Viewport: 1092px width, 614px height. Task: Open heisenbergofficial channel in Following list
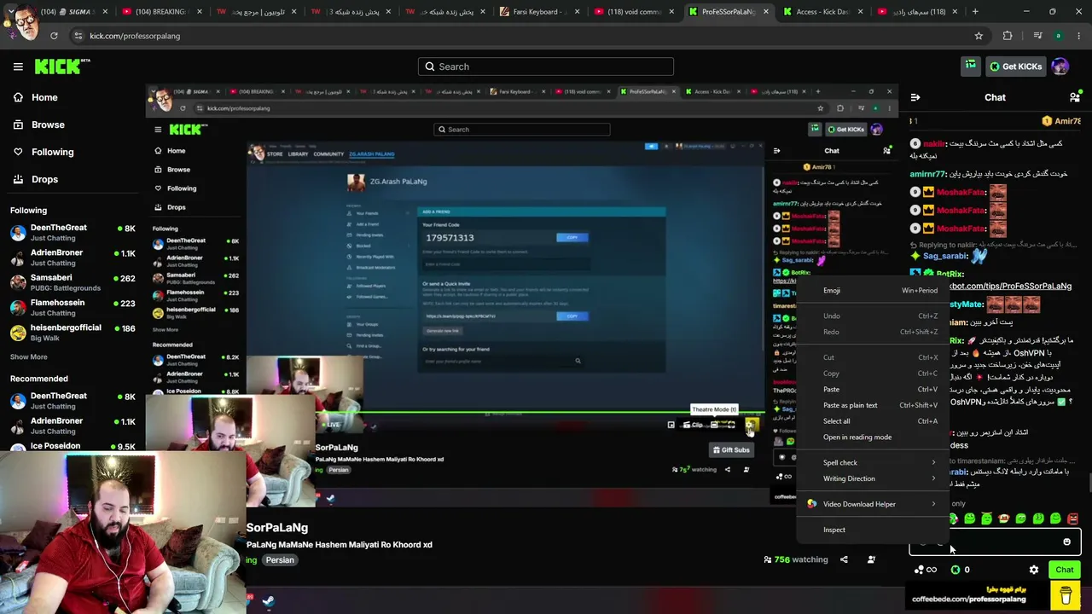[x=73, y=333]
